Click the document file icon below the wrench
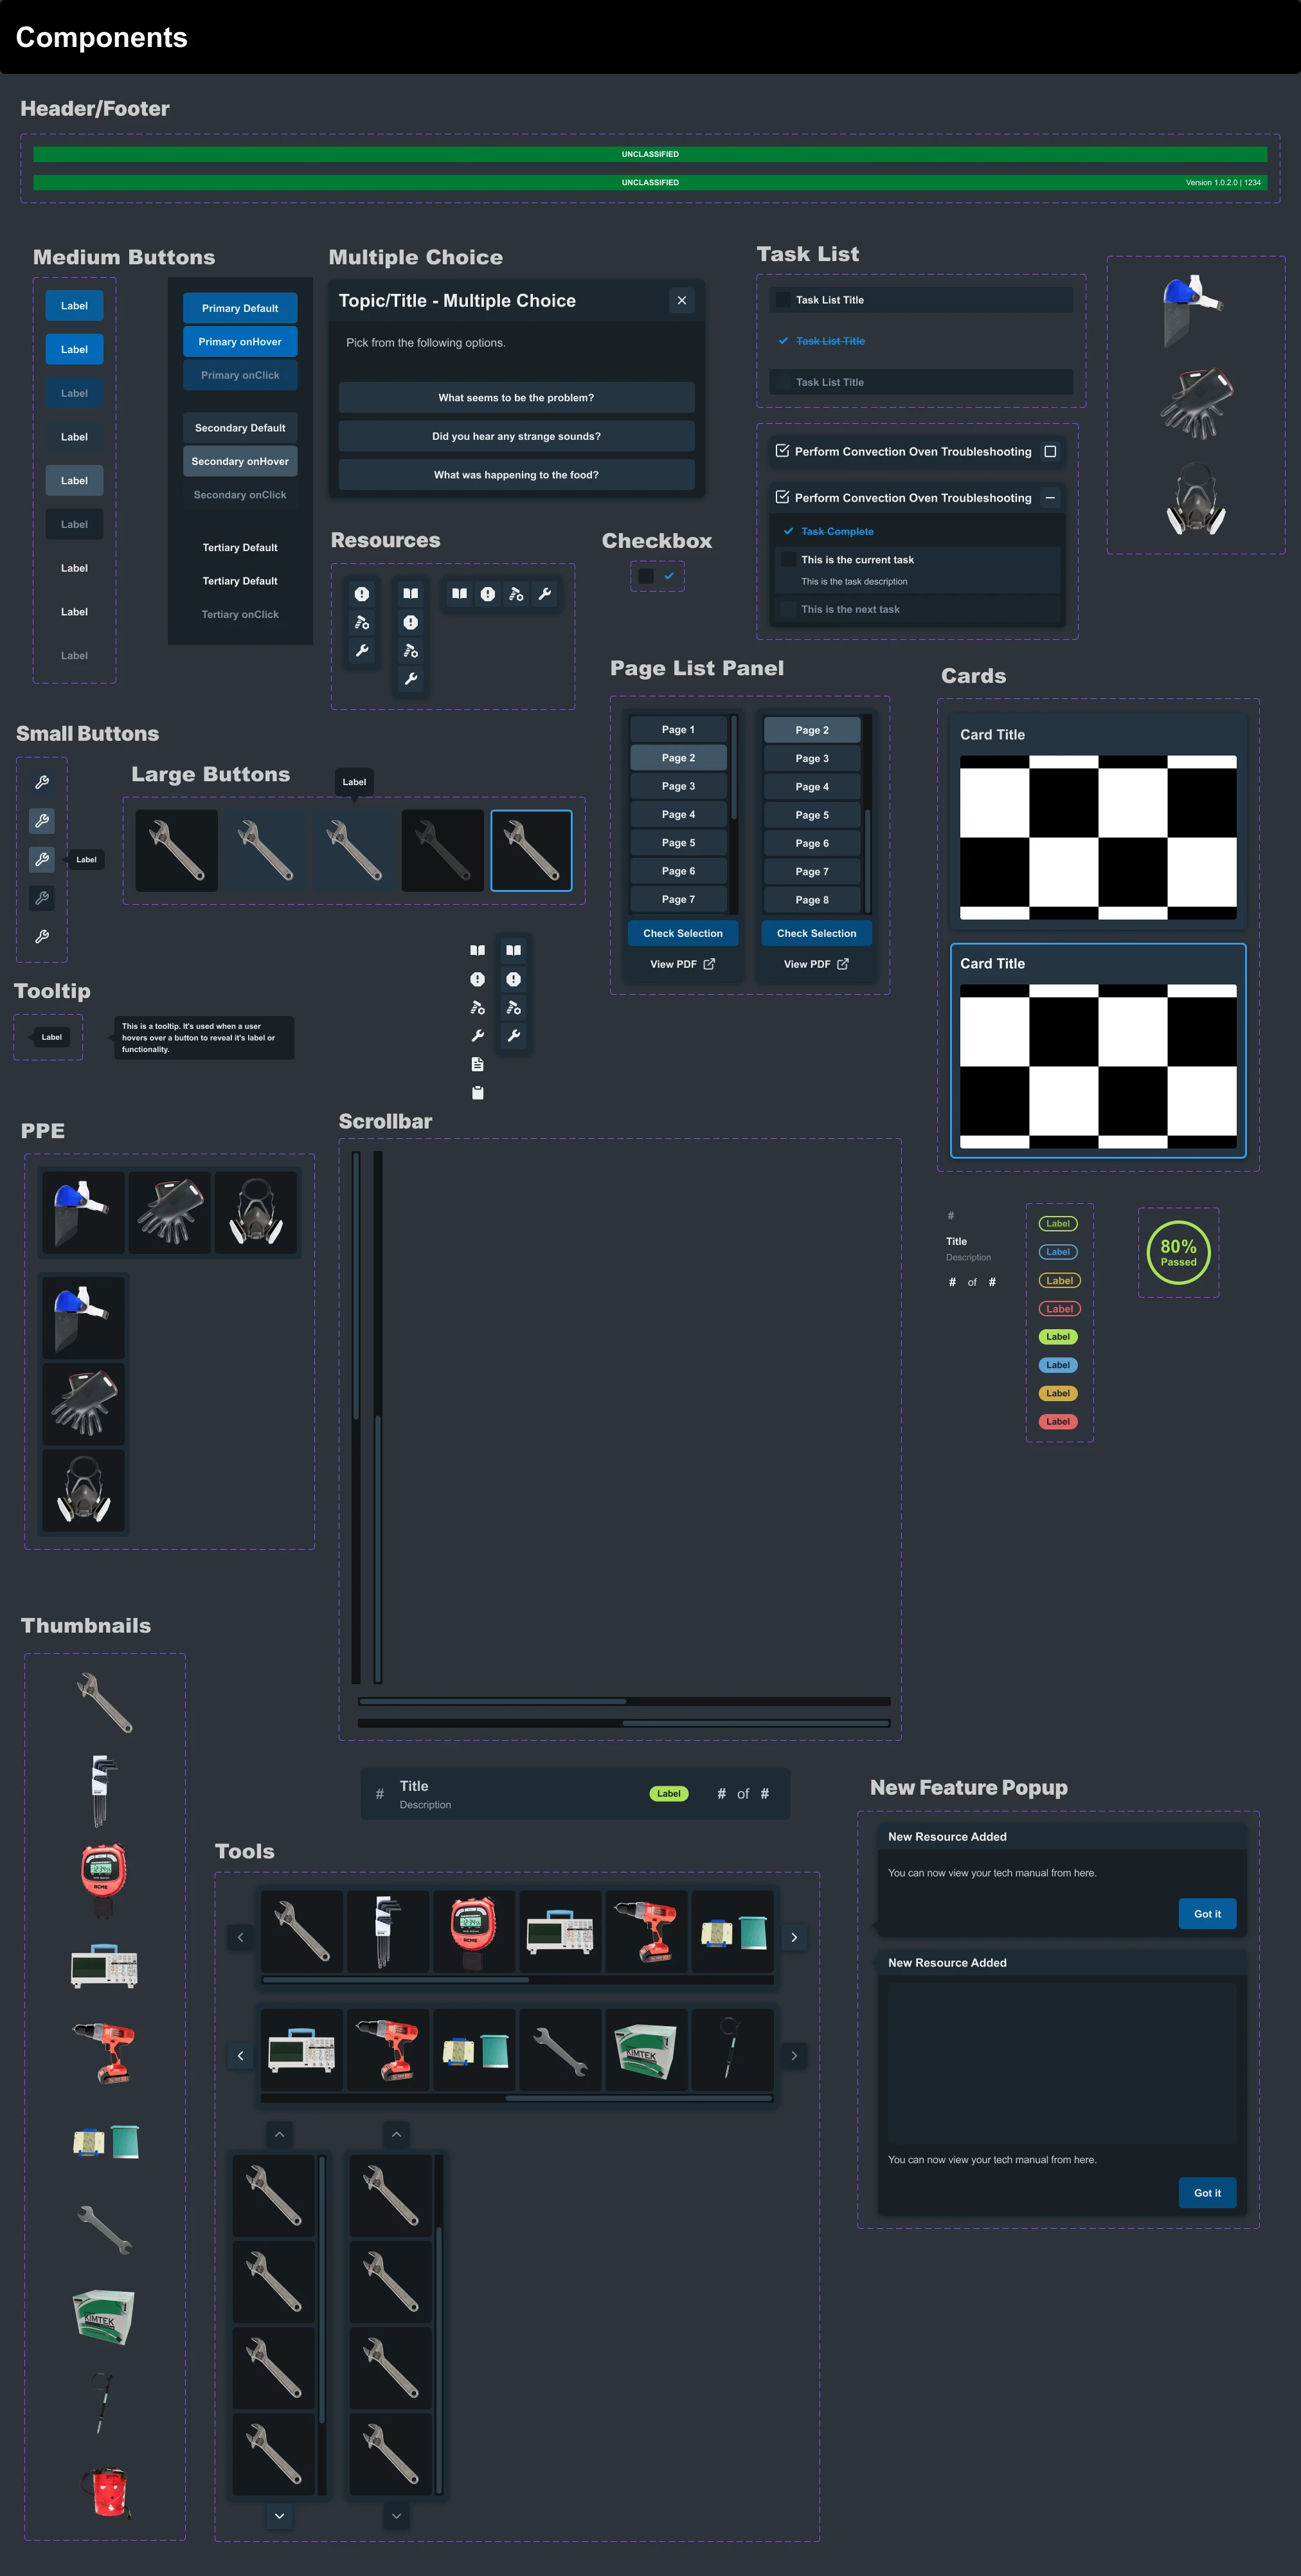The width and height of the screenshot is (1301, 2576). 478,1064
